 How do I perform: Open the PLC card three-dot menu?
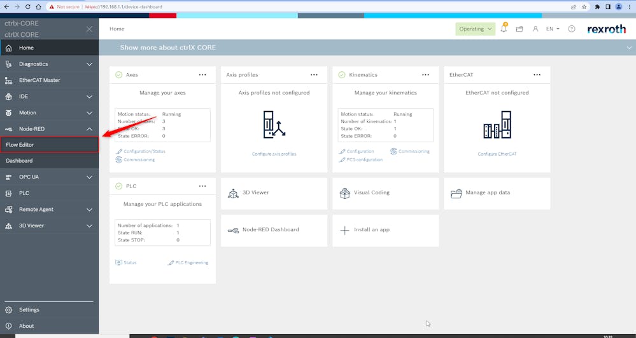point(202,186)
